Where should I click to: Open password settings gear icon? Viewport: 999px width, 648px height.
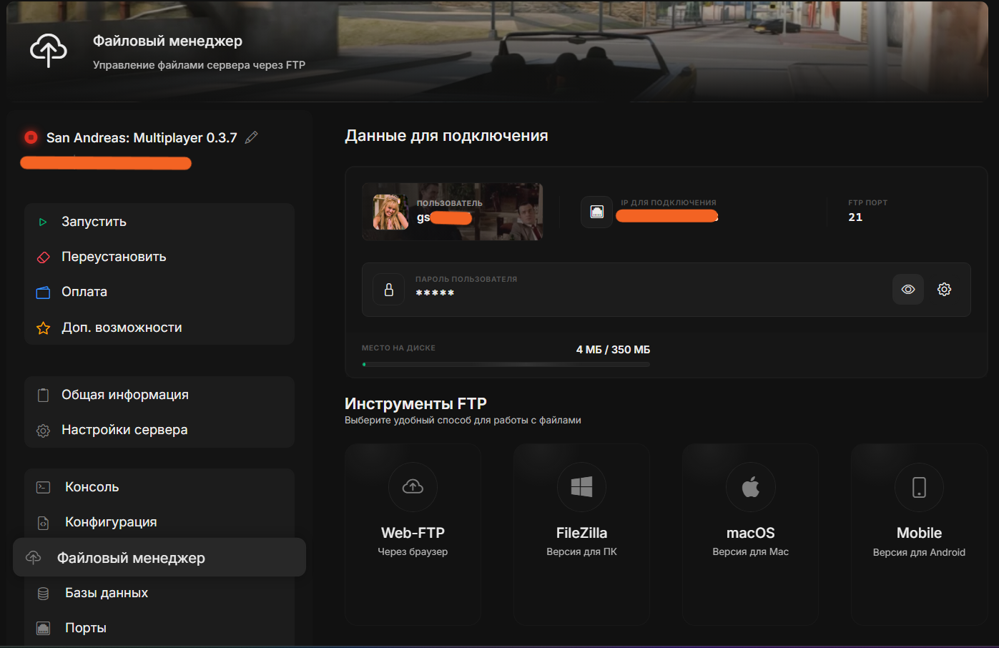point(944,290)
